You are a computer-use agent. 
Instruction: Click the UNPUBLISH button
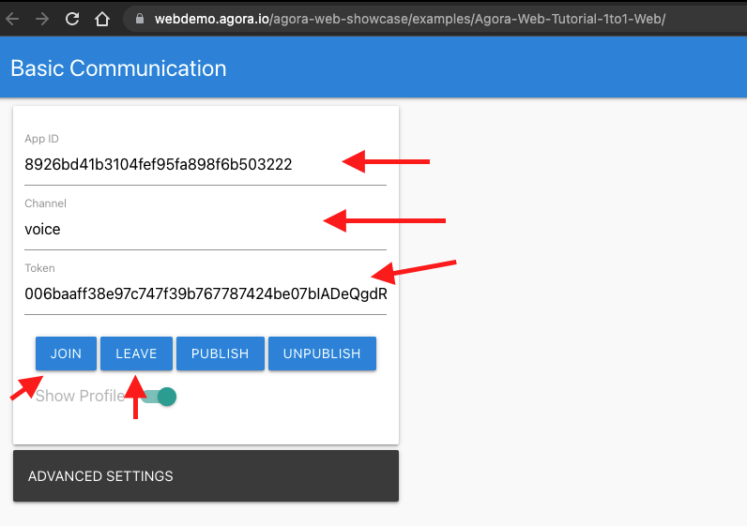pyautogui.click(x=322, y=353)
